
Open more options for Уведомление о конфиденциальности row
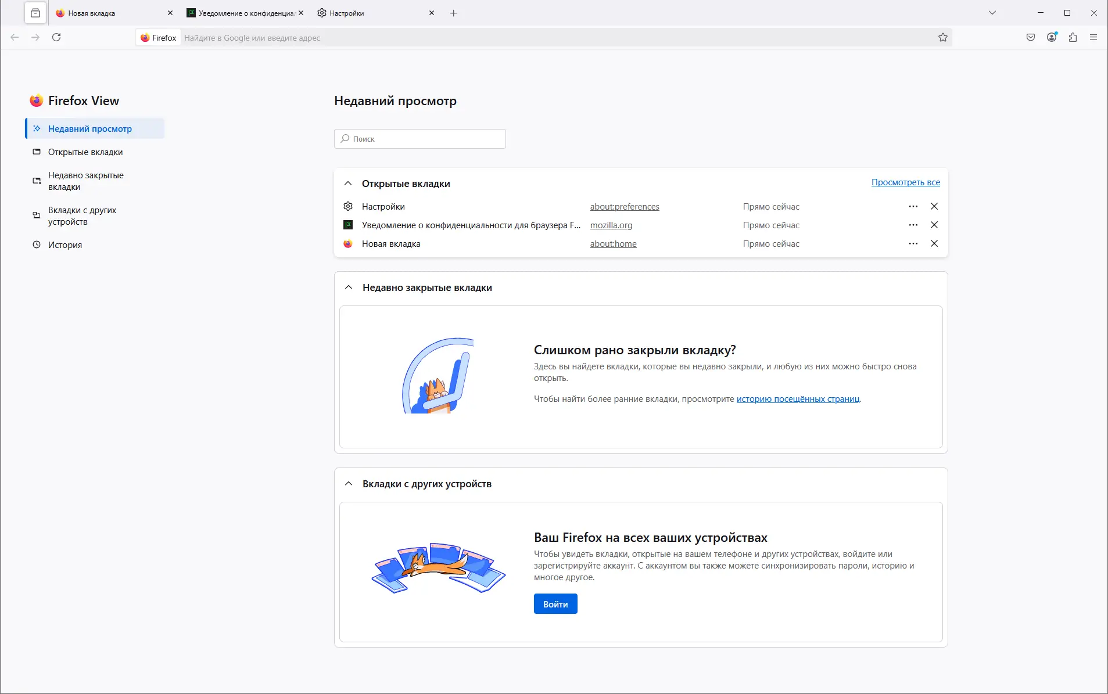913,225
